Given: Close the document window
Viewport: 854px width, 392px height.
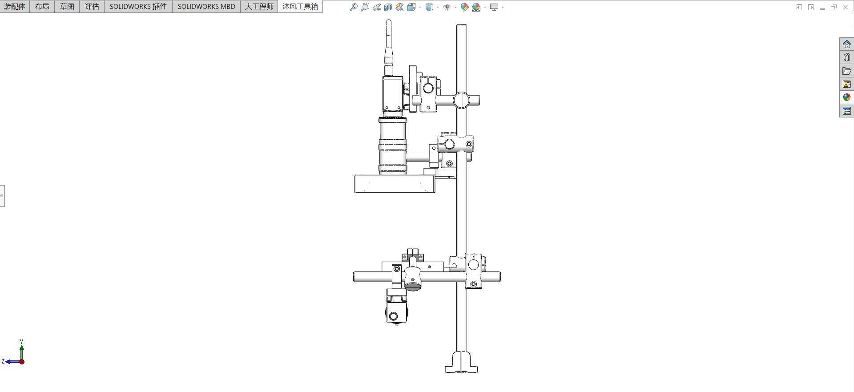Looking at the screenshot, I should coord(846,7).
